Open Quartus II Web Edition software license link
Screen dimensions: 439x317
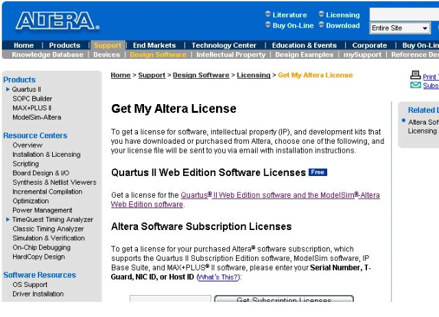point(280,195)
